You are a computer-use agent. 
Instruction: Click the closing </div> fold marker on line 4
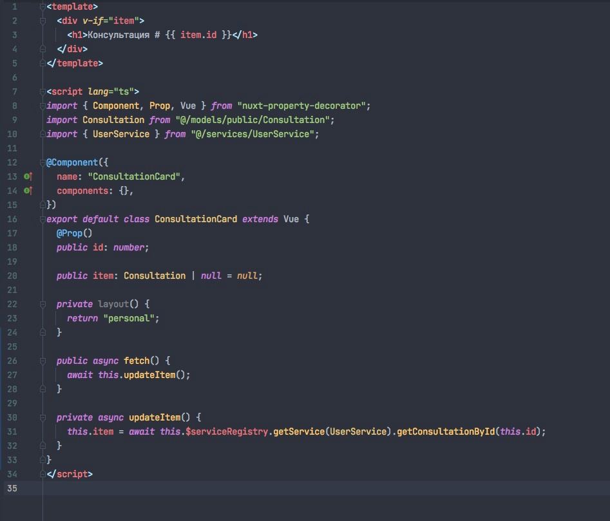click(43, 49)
